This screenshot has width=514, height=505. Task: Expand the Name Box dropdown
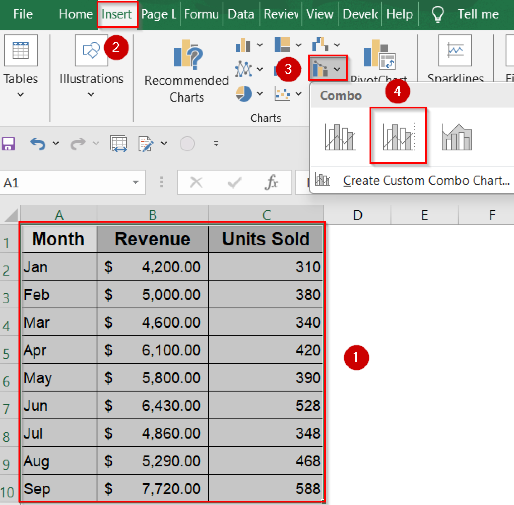136,182
